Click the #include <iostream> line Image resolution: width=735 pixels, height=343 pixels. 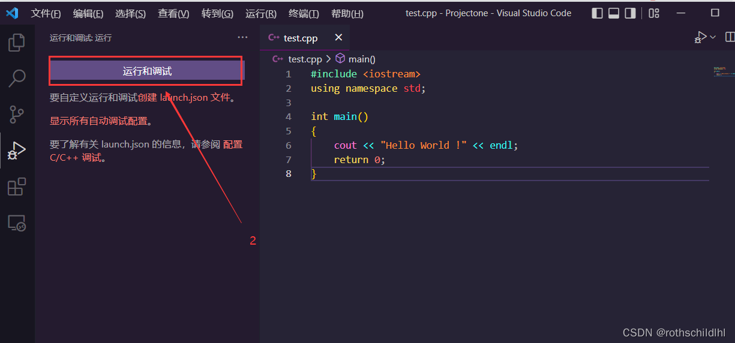point(365,74)
